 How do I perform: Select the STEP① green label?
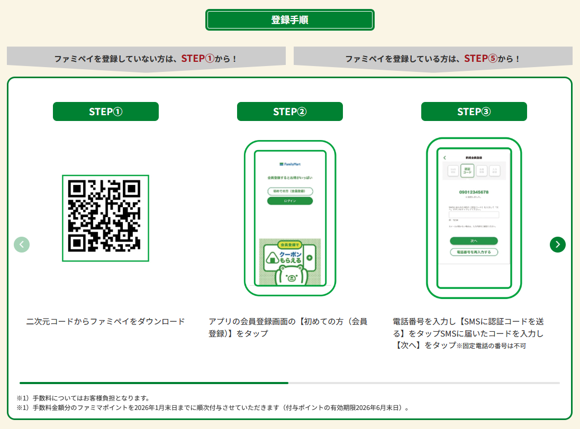pos(106,111)
